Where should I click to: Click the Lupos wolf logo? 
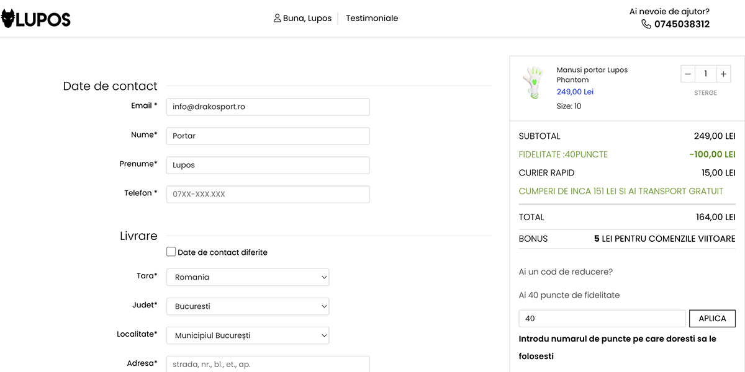point(35,19)
